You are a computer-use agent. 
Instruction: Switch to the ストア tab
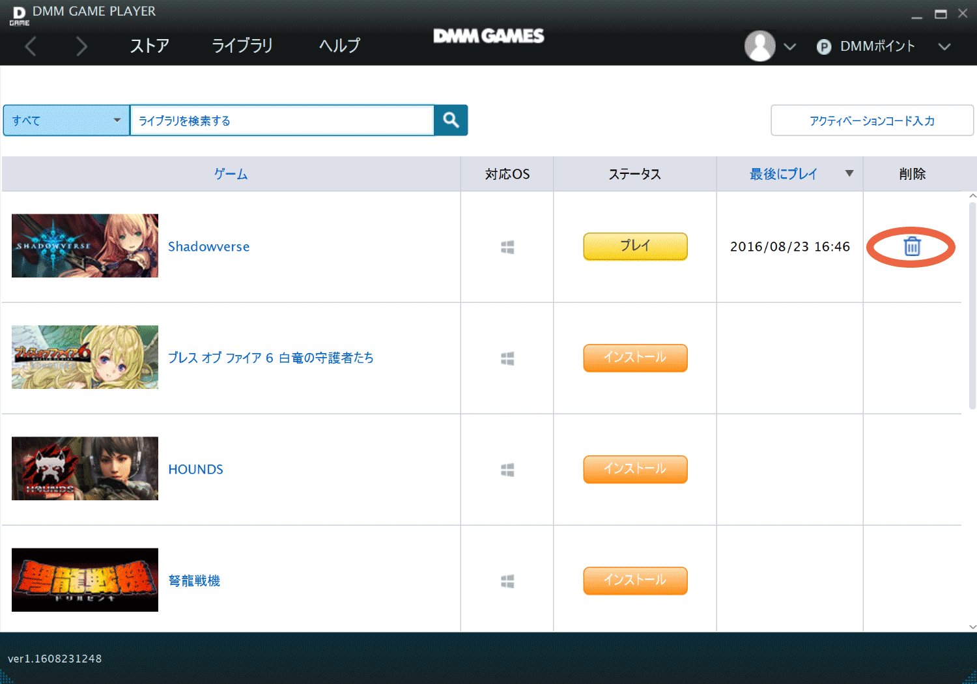pyautogui.click(x=149, y=46)
